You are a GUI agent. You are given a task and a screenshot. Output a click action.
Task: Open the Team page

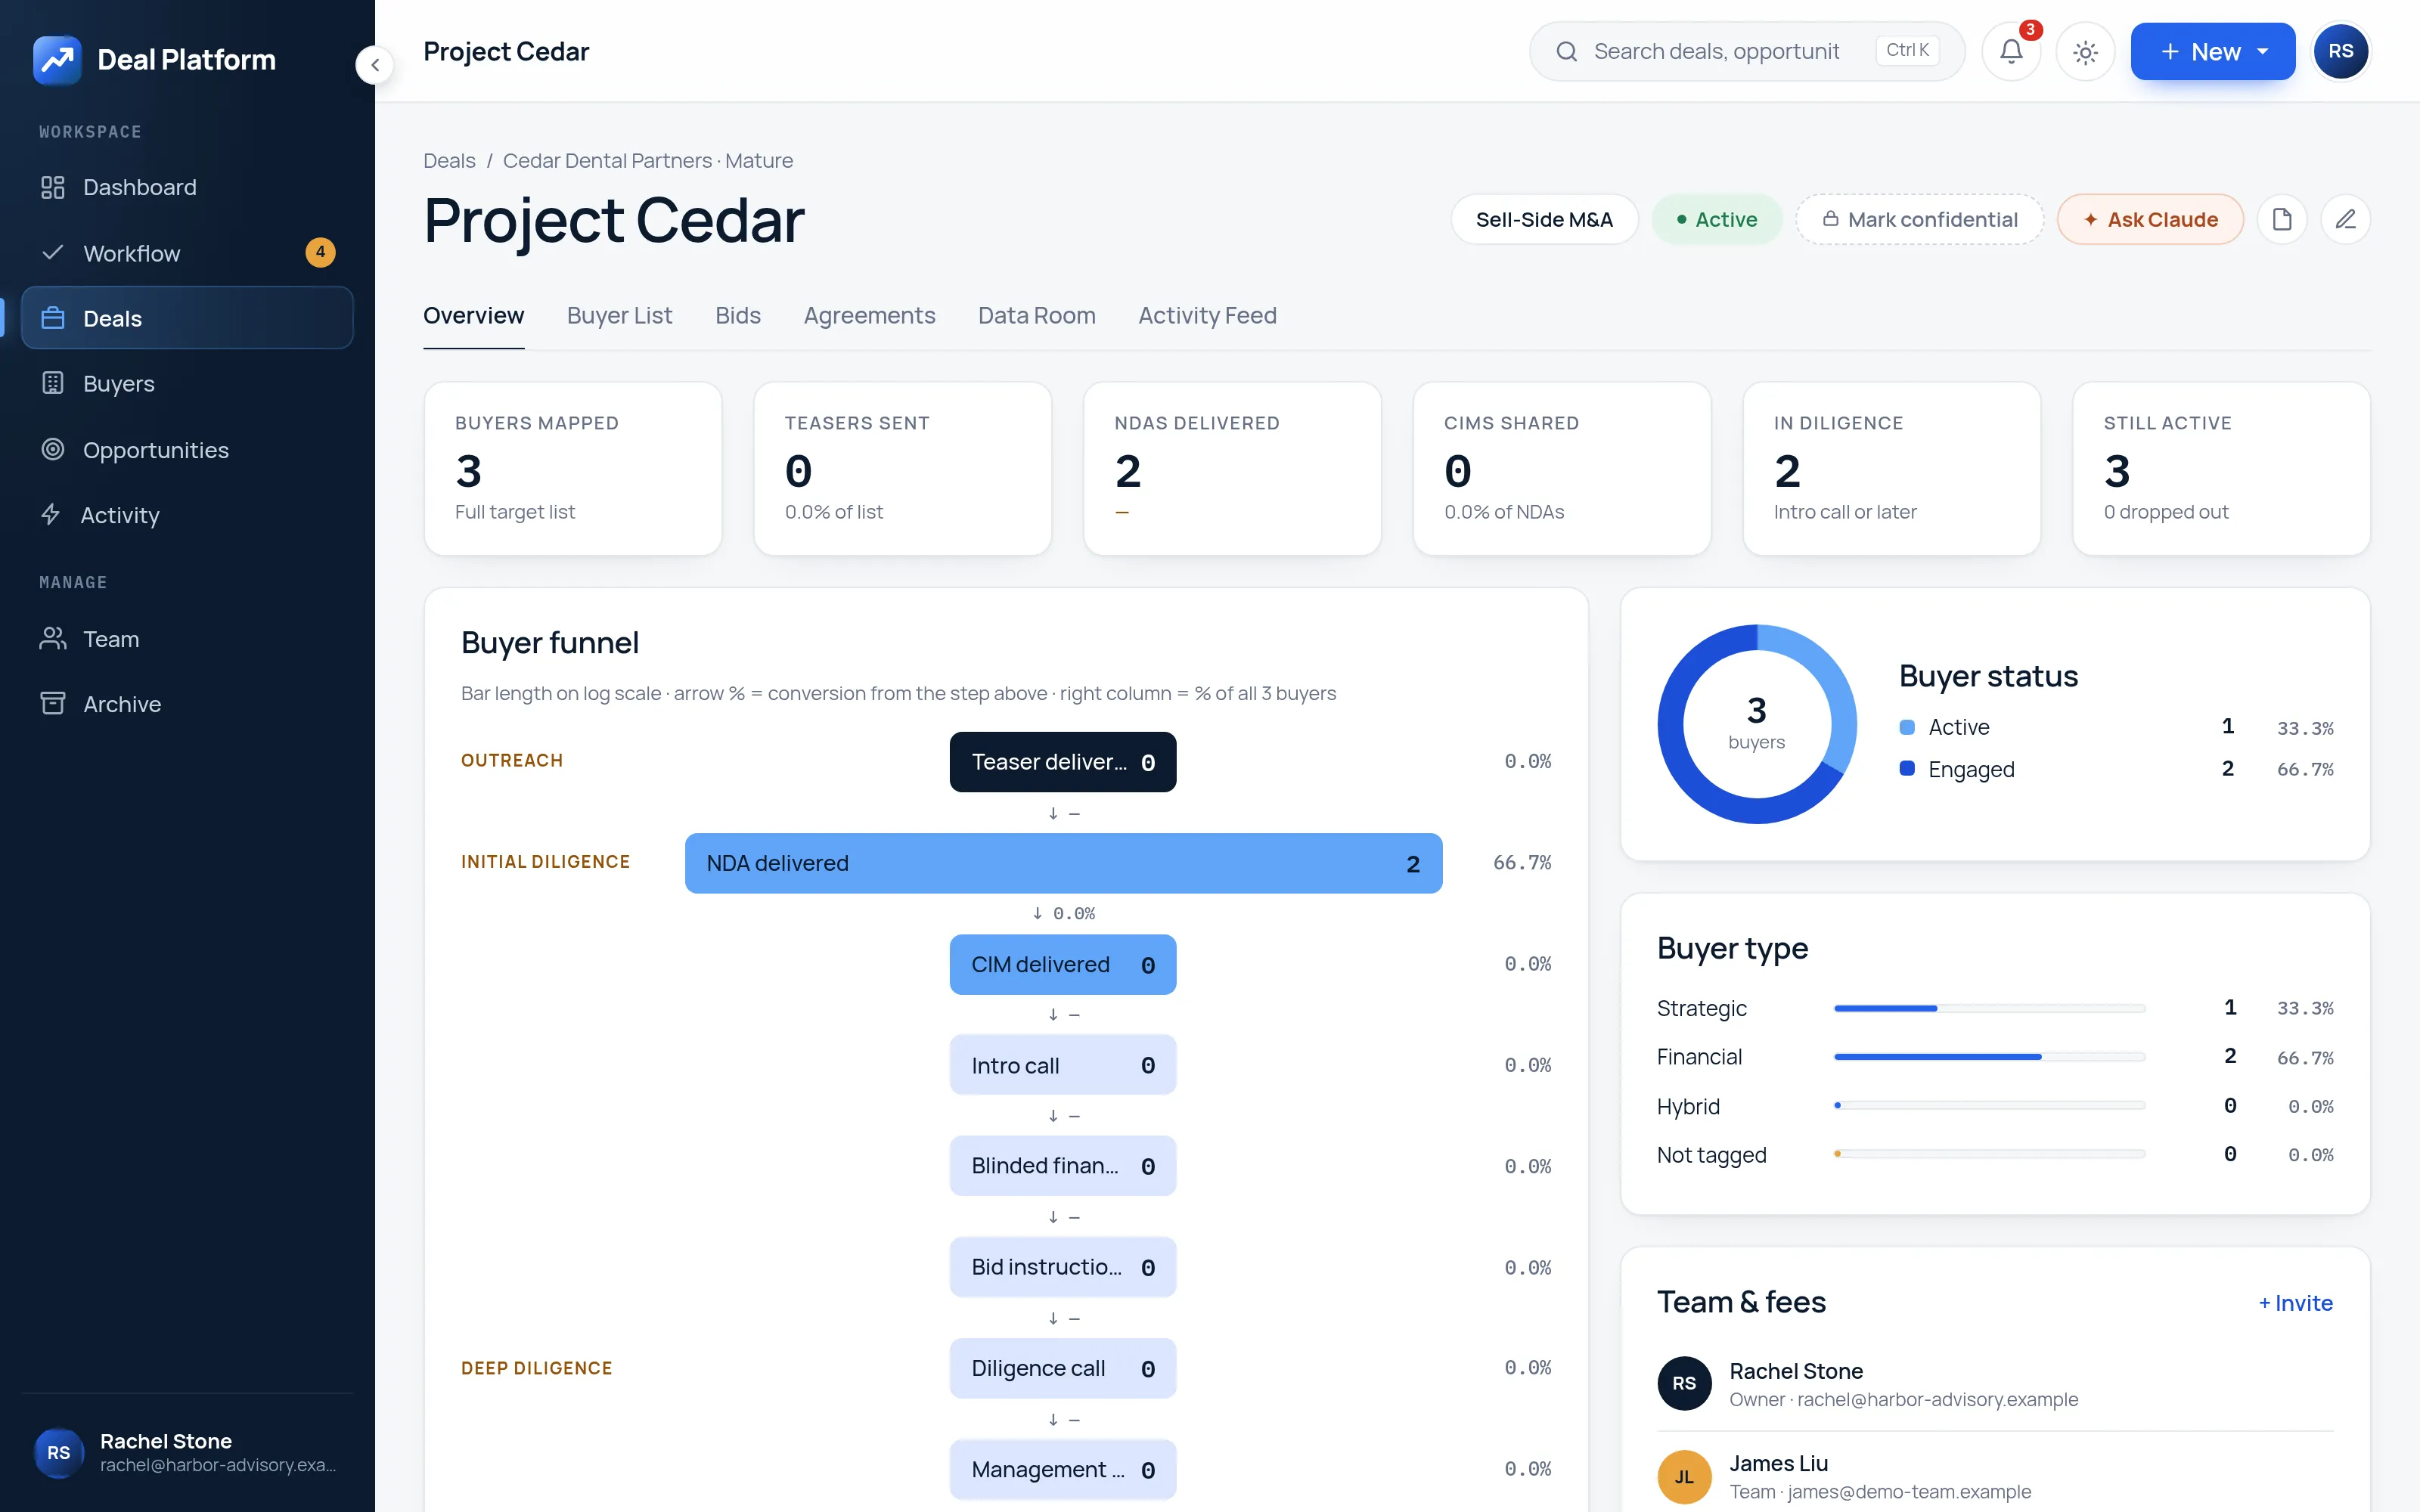click(x=187, y=638)
